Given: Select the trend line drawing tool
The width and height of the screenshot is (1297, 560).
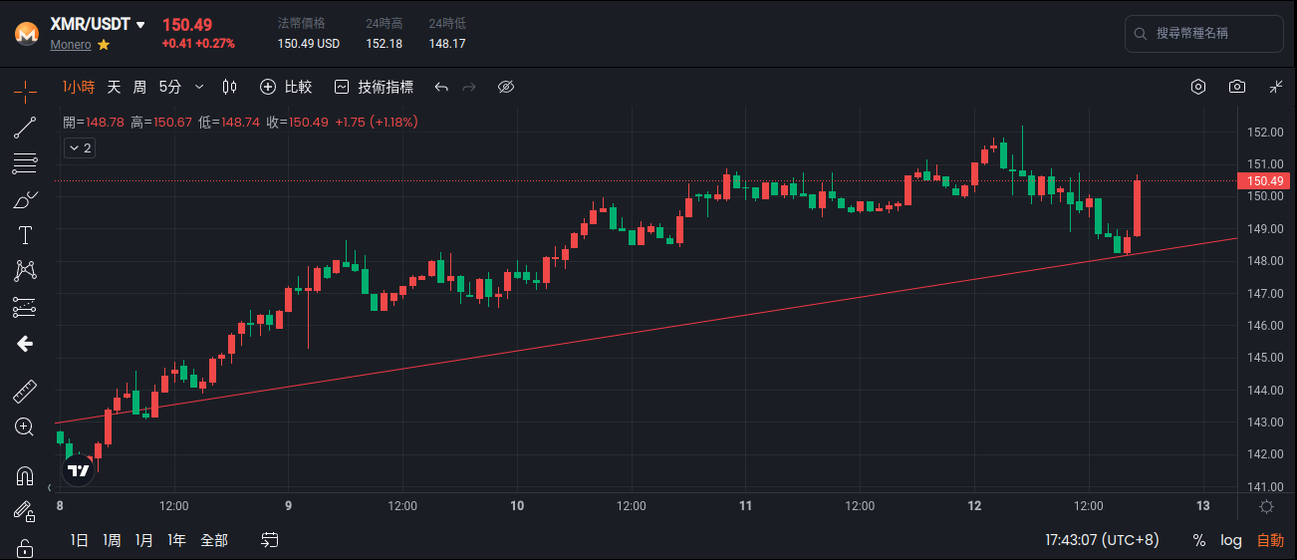Looking at the screenshot, I should tap(25, 128).
